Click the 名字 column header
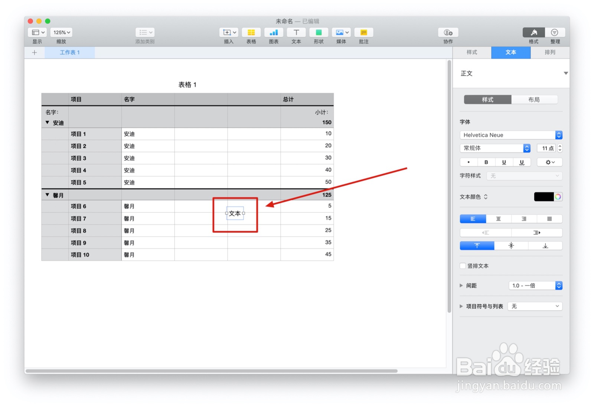594x406 pixels. [x=148, y=99]
